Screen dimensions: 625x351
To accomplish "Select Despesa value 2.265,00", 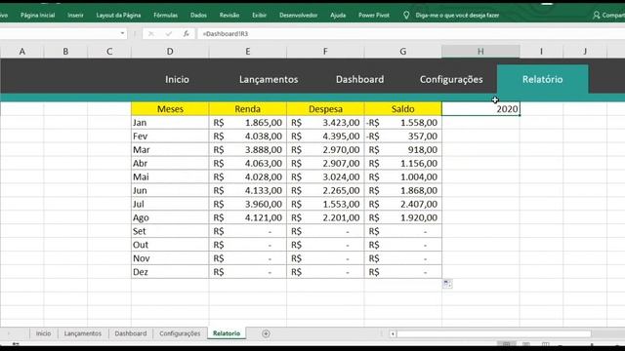I will point(325,190).
